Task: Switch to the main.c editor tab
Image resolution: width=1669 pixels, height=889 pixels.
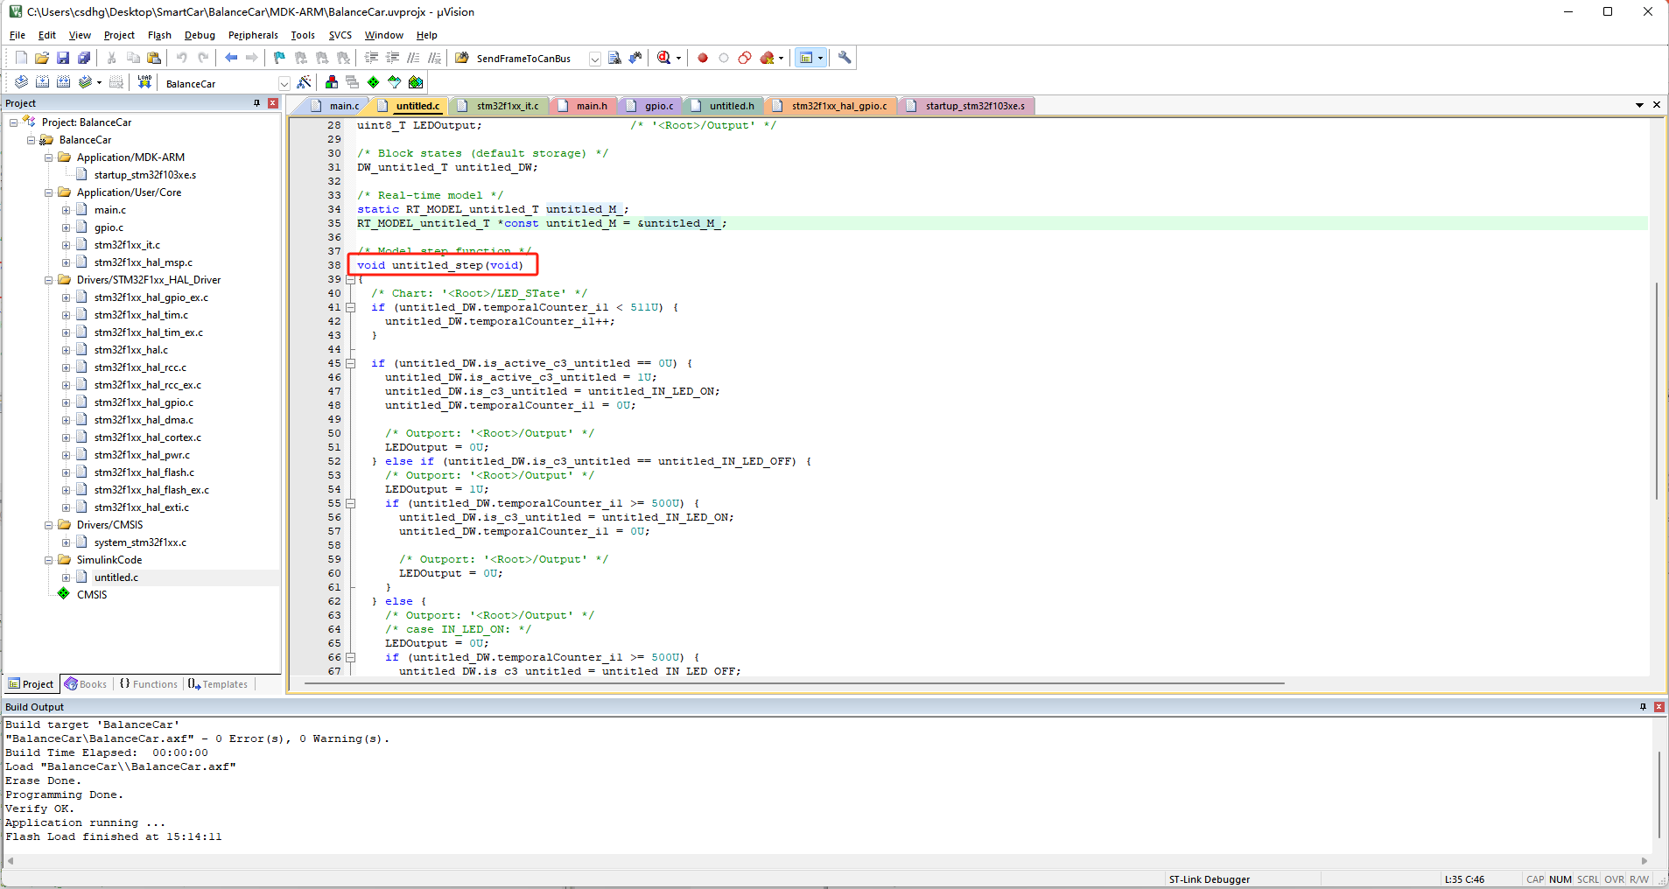Action: (336, 106)
